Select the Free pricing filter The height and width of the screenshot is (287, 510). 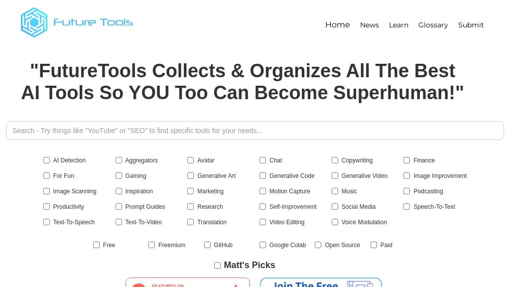97,245
